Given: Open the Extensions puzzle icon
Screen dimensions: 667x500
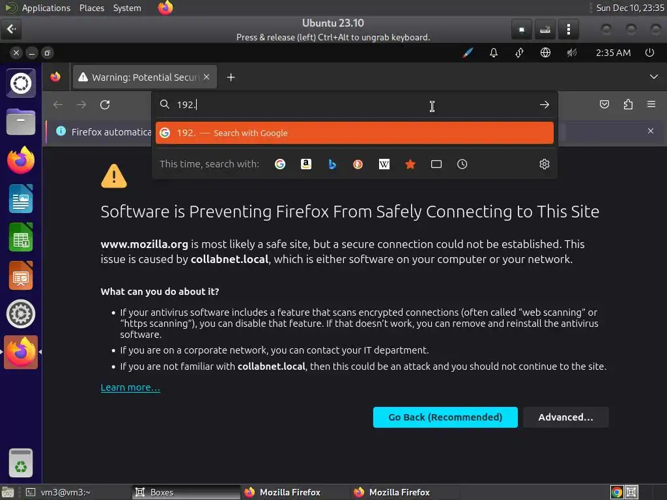Looking at the screenshot, I should [x=628, y=104].
